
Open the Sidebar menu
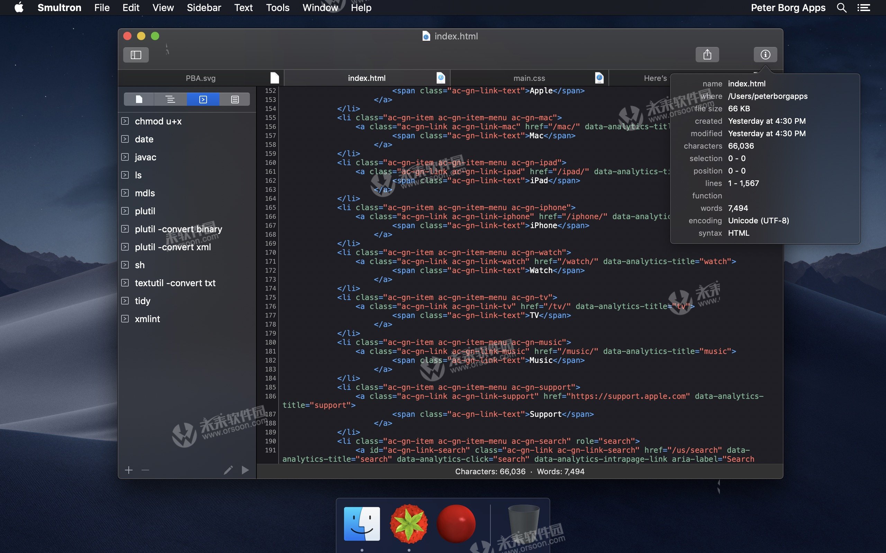204,8
